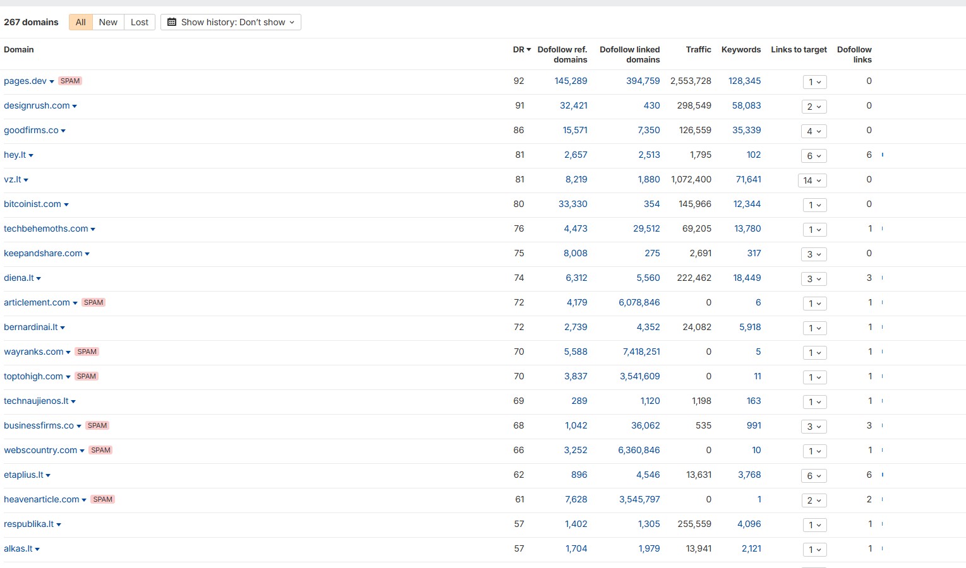Click the dofollow bar indicator for etaplius.lt

[x=882, y=475]
